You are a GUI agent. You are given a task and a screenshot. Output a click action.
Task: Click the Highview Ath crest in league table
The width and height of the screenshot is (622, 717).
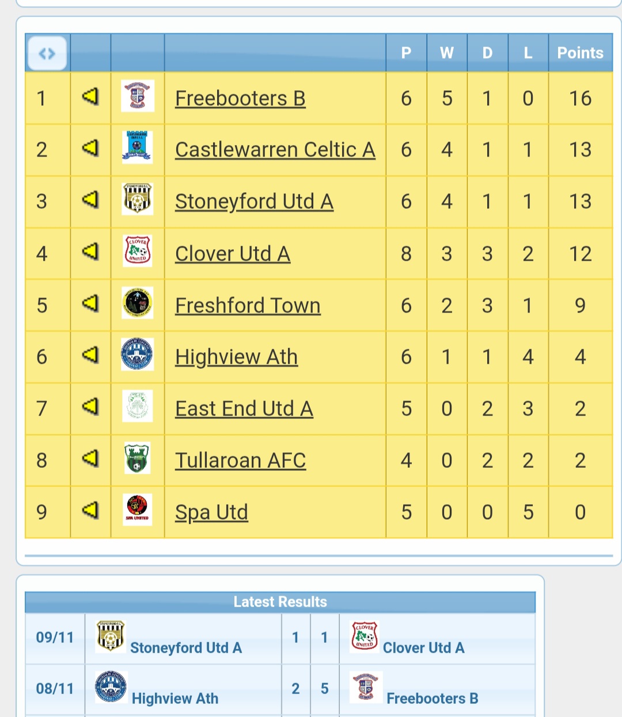pyautogui.click(x=138, y=354)
